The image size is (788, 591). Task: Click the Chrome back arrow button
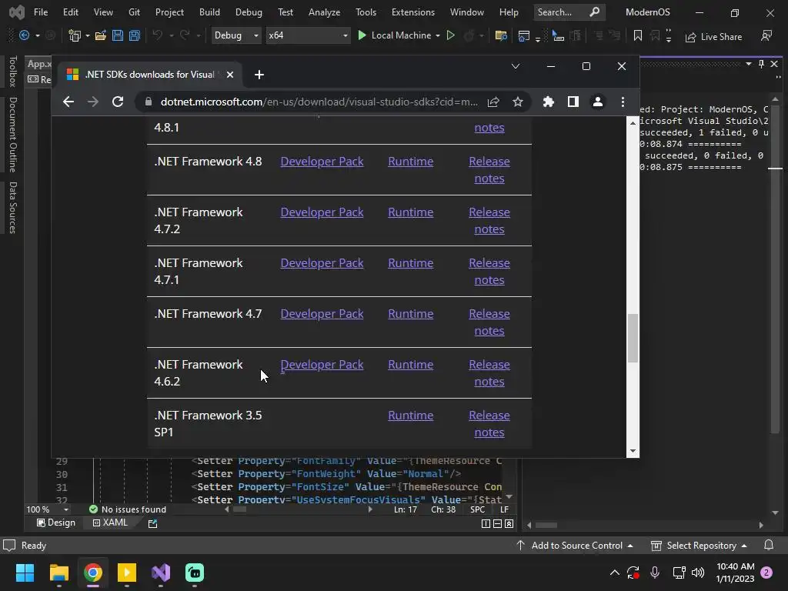[68, 102]
